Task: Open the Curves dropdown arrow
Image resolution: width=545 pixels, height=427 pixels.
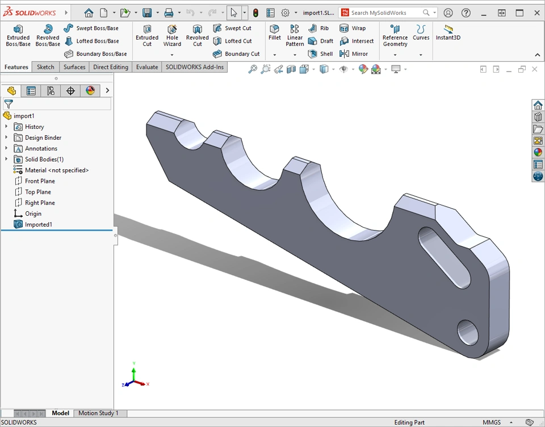Action: click(x=421, y=55)
